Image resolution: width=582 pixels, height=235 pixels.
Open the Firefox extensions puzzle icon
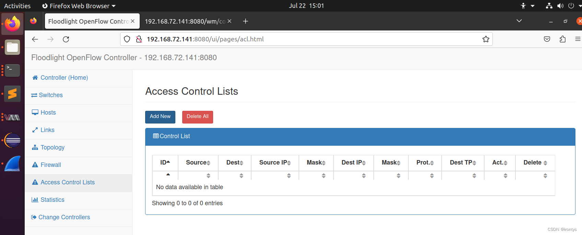562,39
